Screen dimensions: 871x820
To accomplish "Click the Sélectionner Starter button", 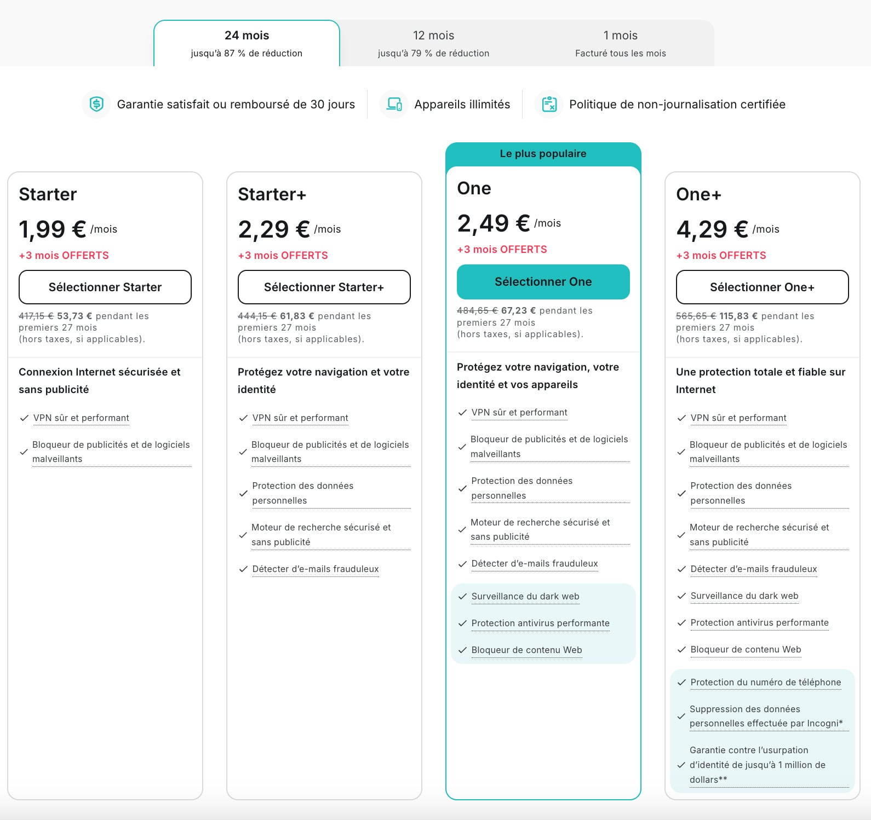I will point(105,287).
